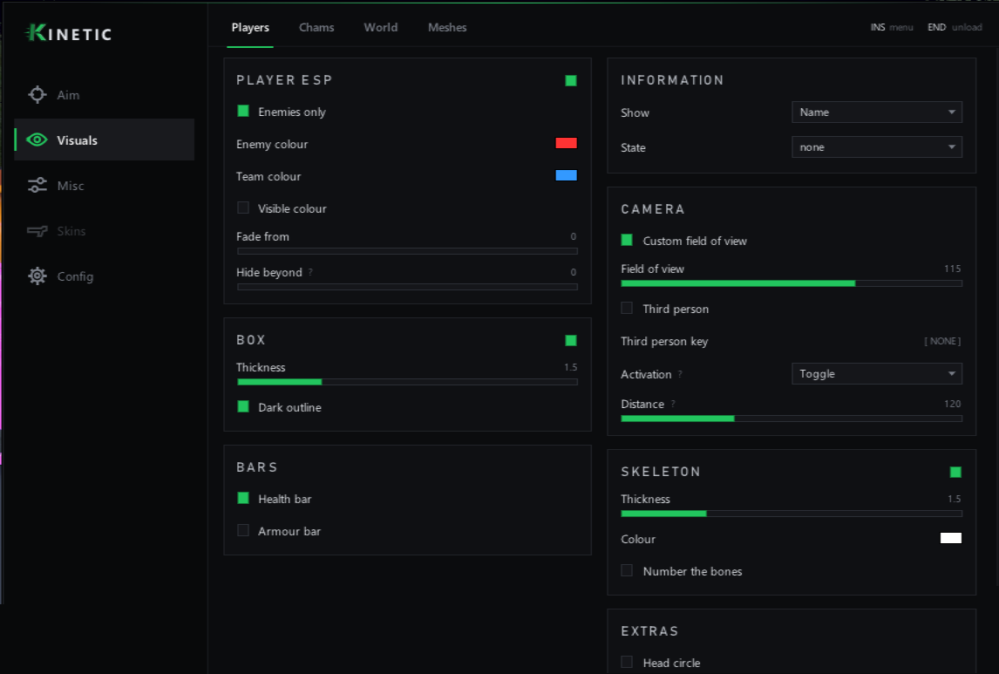
Task: Click the Activation help question mark
Action: [x=680, y=374]
